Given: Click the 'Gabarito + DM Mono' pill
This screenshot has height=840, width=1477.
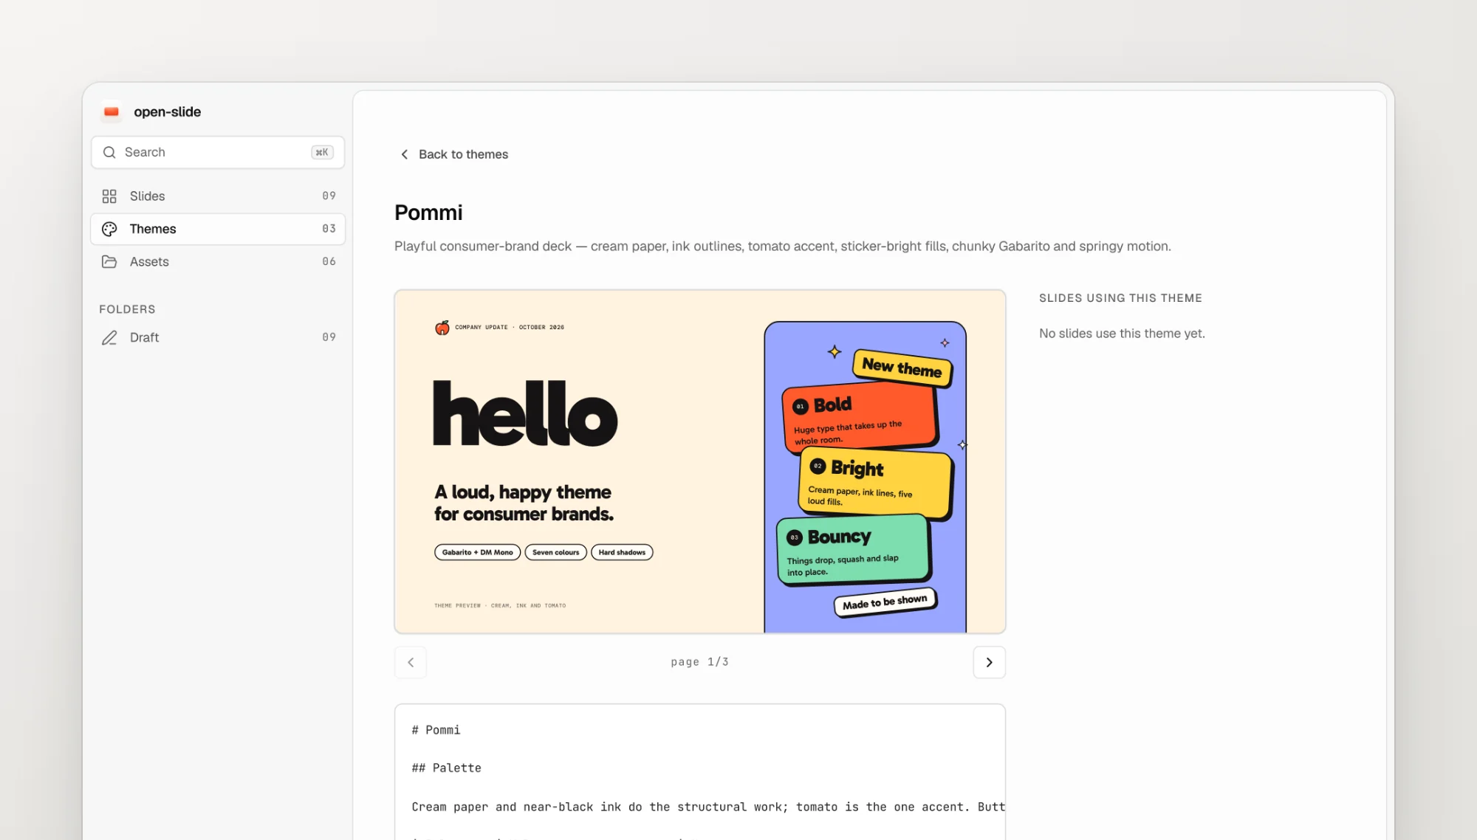Looking at the screenshot, I should 477,552.
